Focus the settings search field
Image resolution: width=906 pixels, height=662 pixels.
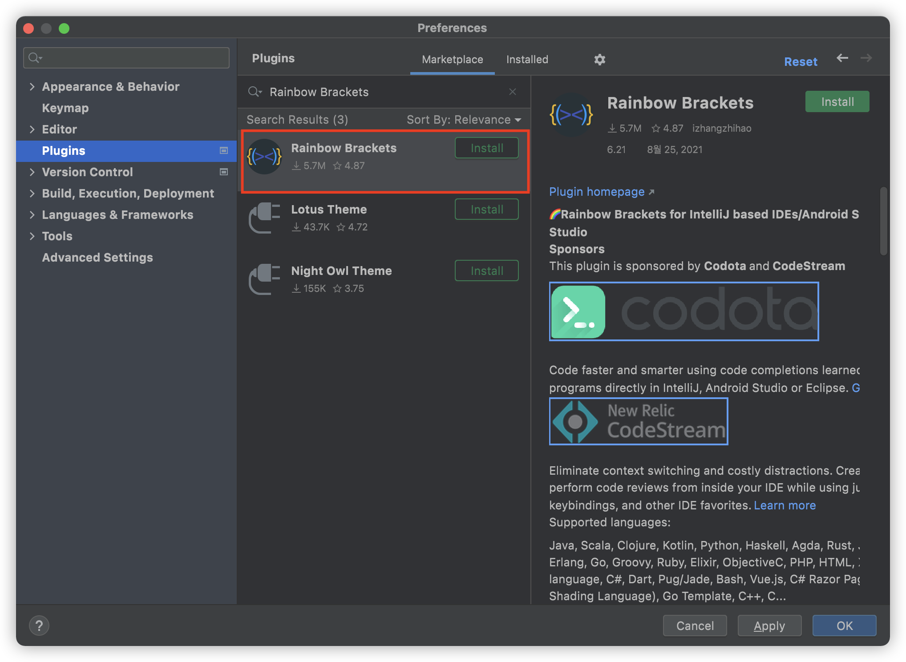[126, 58]
